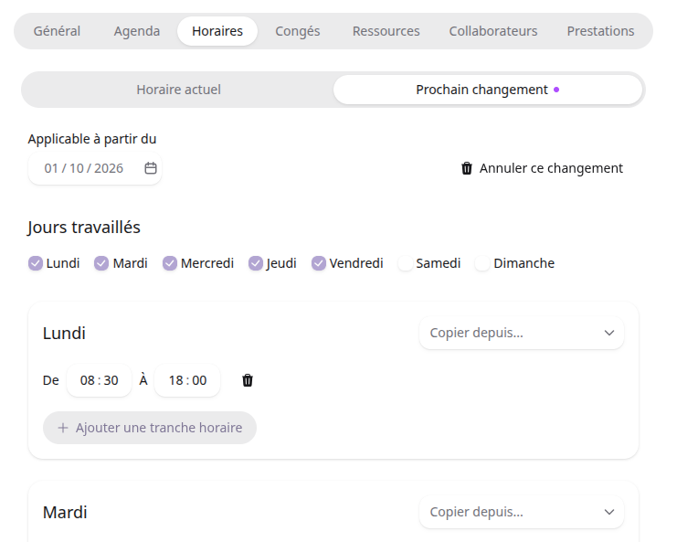Switch to the Général tab
Viewport: 677px width, 542px height.
[x=57, y=31]
